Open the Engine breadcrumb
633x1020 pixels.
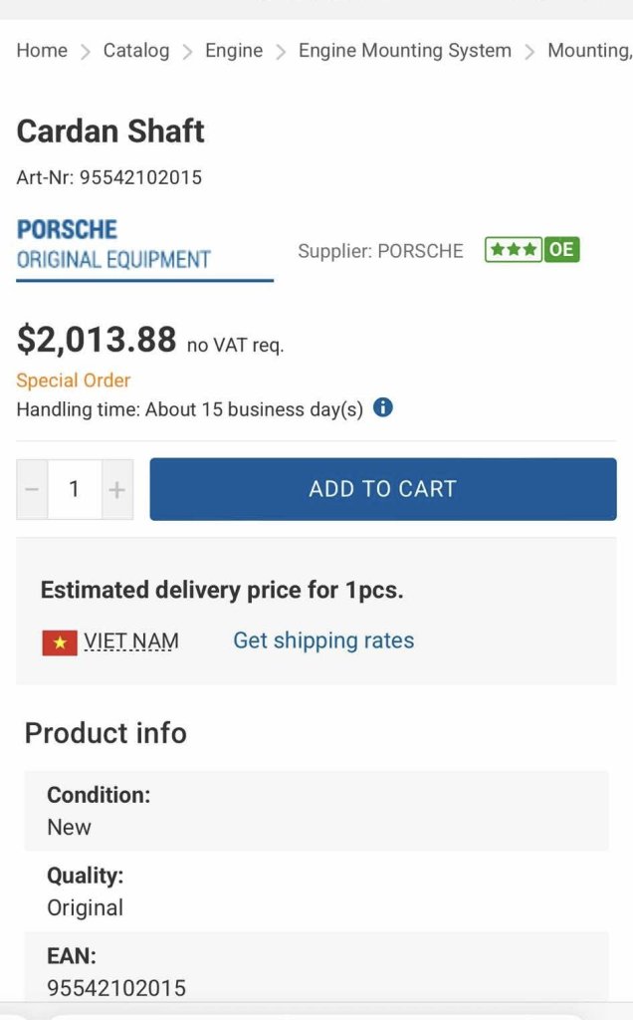pyautogui.click(x=234, y=51)
